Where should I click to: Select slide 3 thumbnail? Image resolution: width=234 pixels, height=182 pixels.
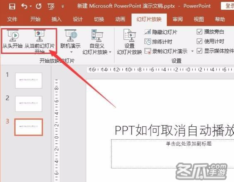click(29, 127)
